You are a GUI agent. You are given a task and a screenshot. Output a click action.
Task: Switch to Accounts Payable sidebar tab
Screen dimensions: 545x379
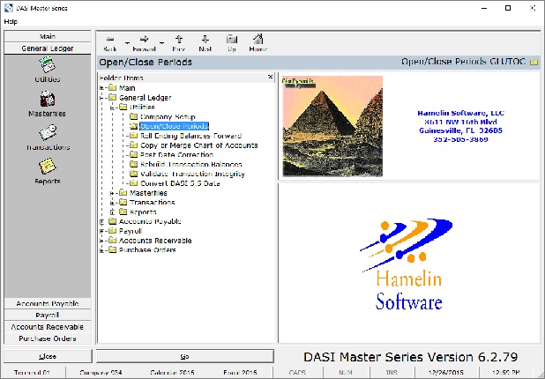(x=48, y=303)
